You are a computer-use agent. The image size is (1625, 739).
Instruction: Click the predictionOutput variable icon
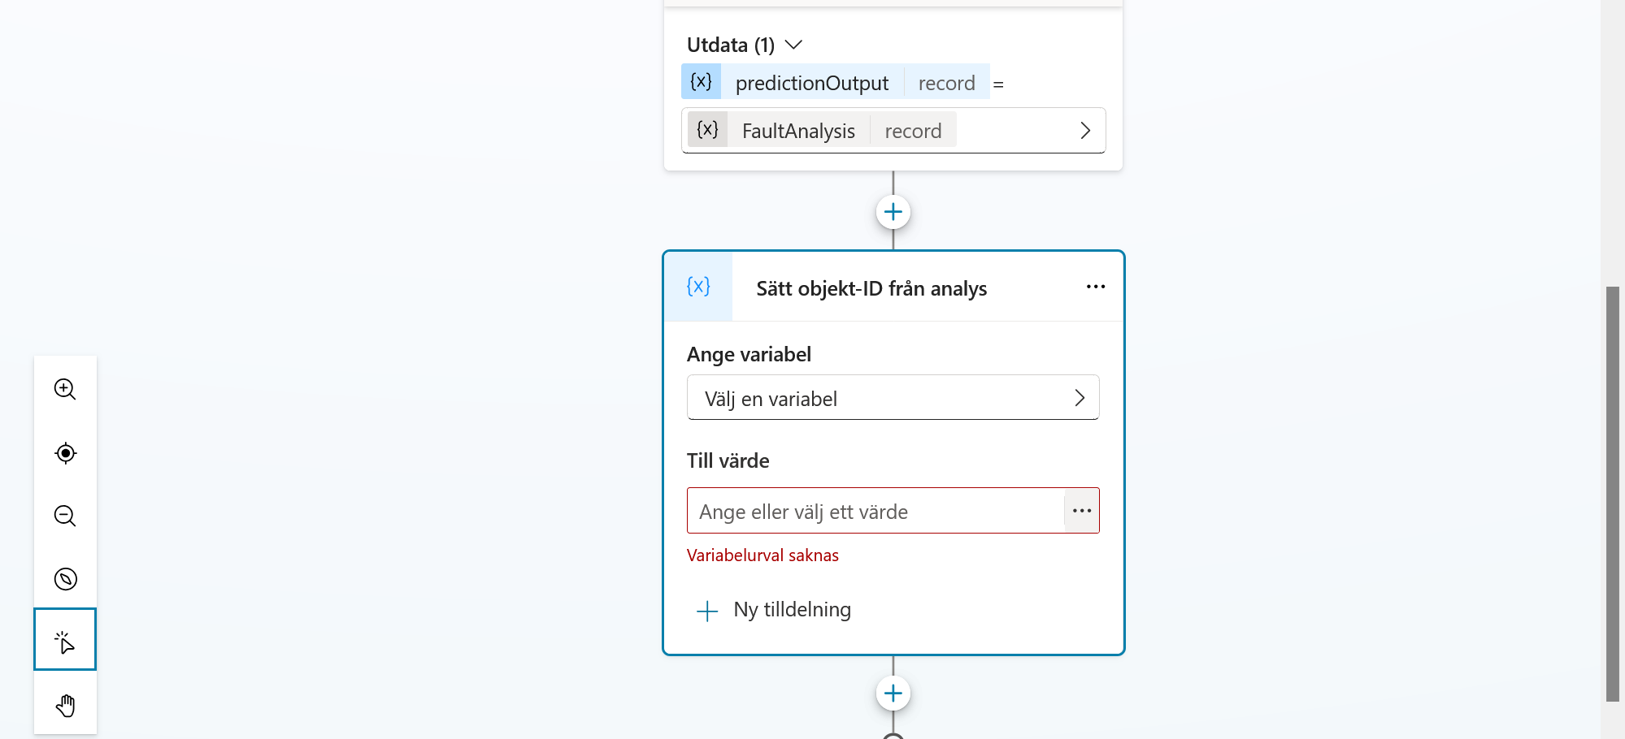coord(701,82)
